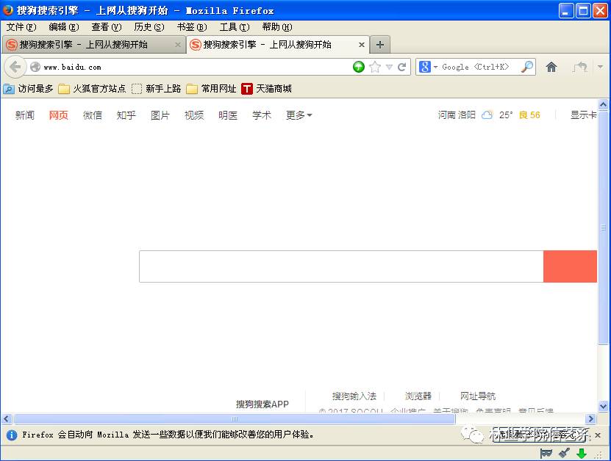Open the 搜狗输入法 footer link
The width and height of the screenshot is (611, 461).
point(354,396)
